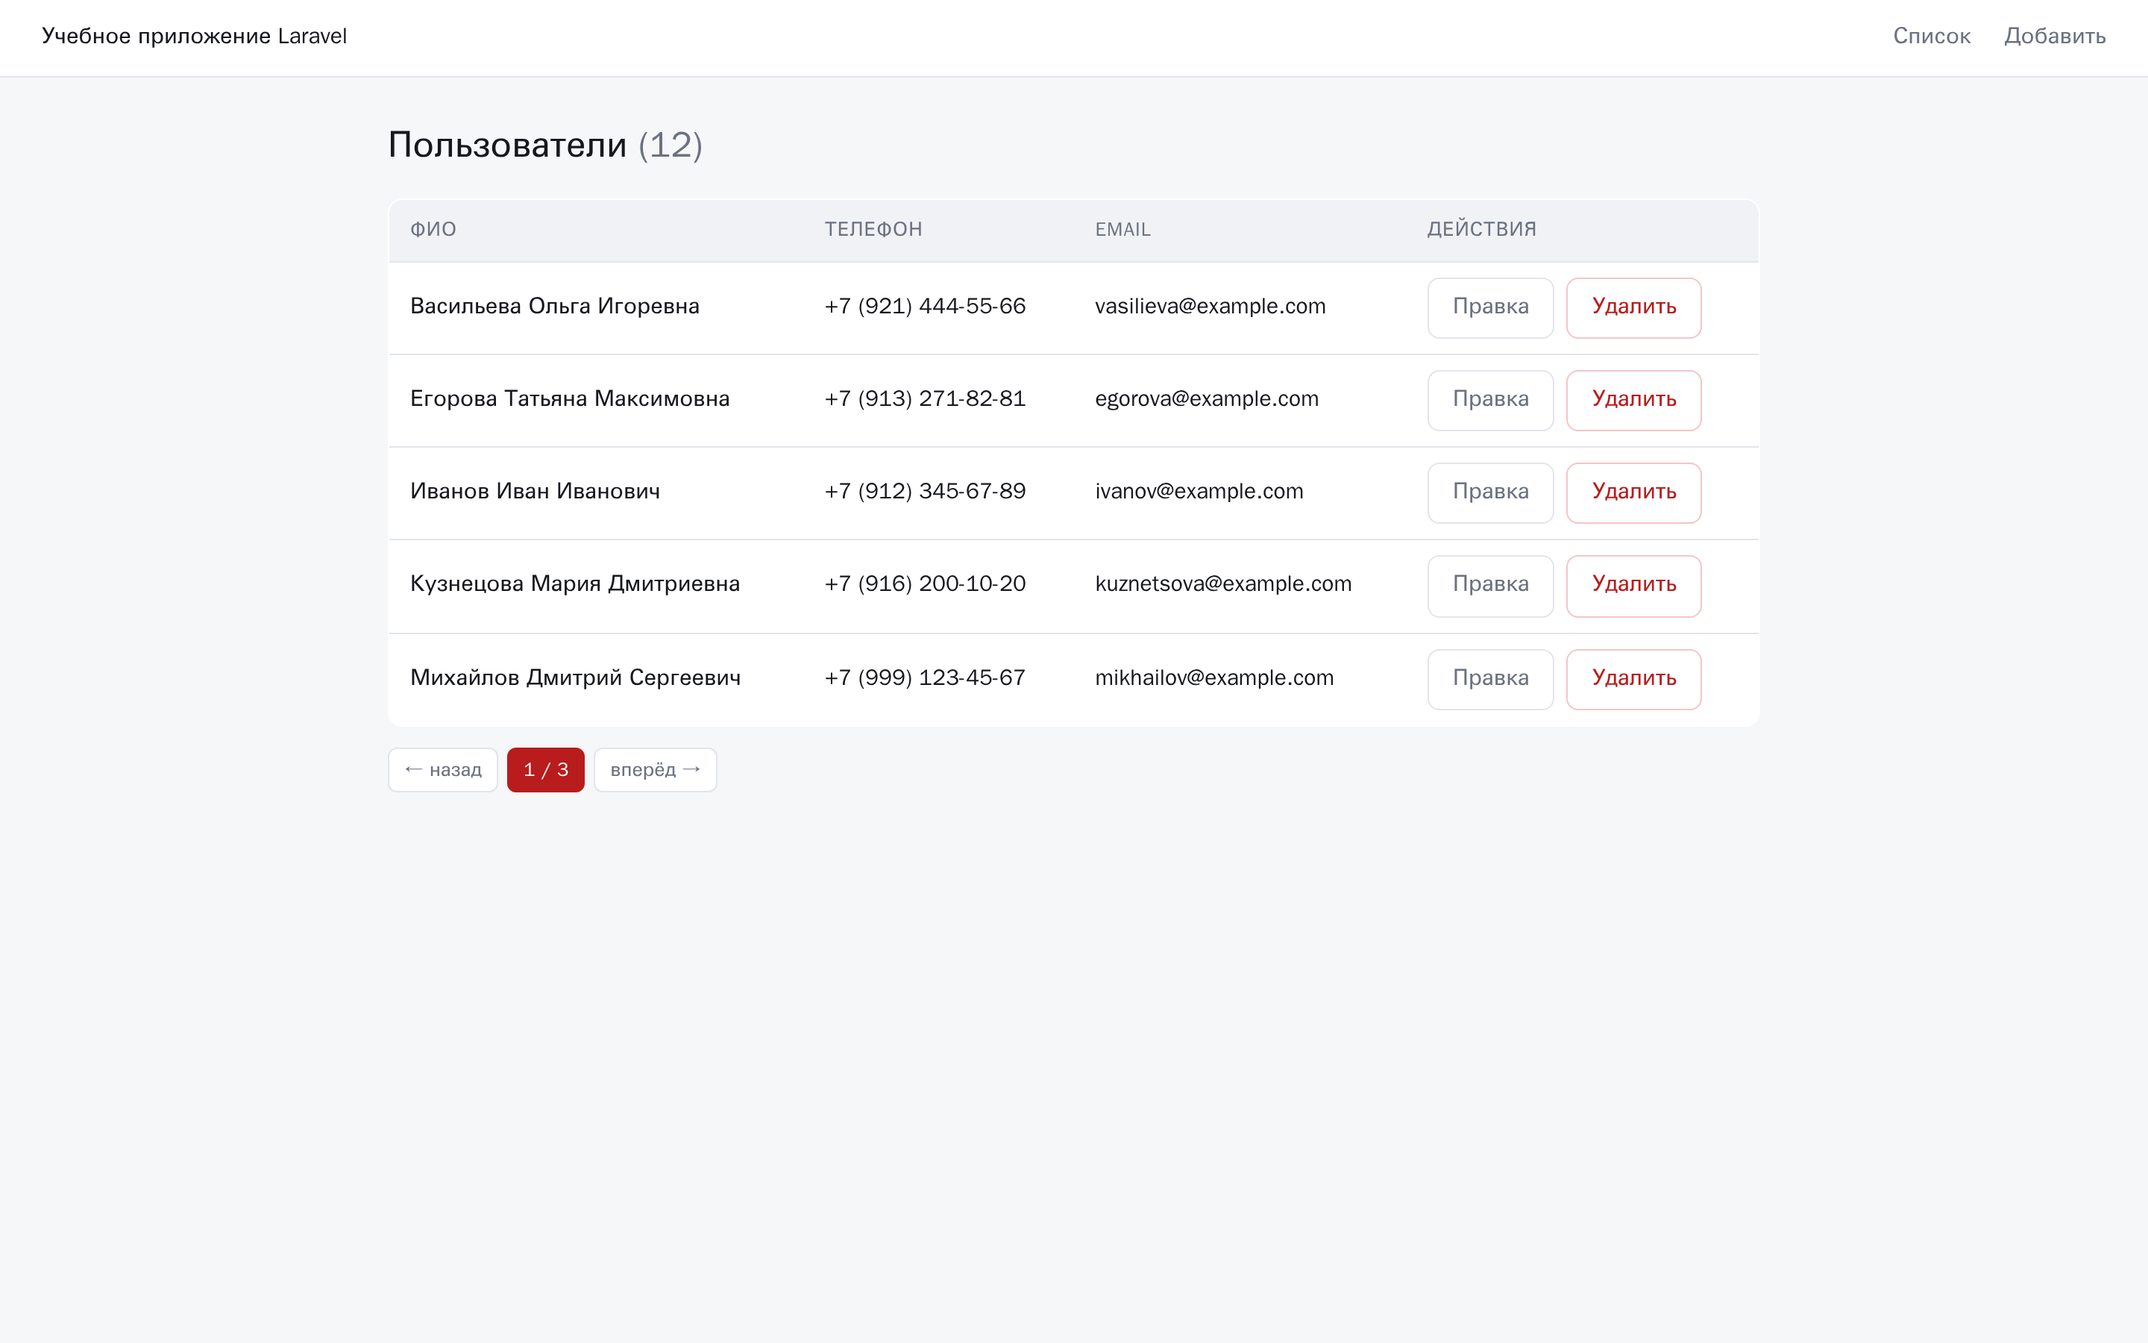Screen dimensions: 2148x1343
Task: Select the name Михайлов Дмитрий Сергеевич
Action: coord(575,677)
